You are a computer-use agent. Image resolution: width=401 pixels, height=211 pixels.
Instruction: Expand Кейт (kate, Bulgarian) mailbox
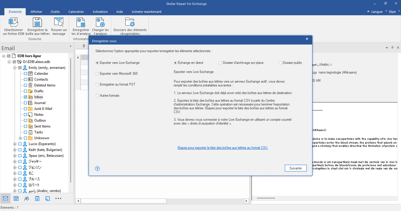(15, 150)
